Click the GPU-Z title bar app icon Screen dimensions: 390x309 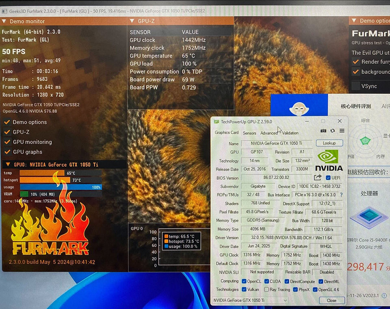click(x=217, y=122)
